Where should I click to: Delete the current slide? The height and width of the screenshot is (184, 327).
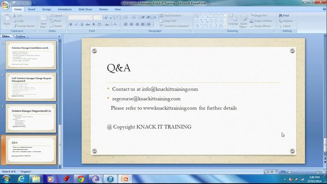56,26
